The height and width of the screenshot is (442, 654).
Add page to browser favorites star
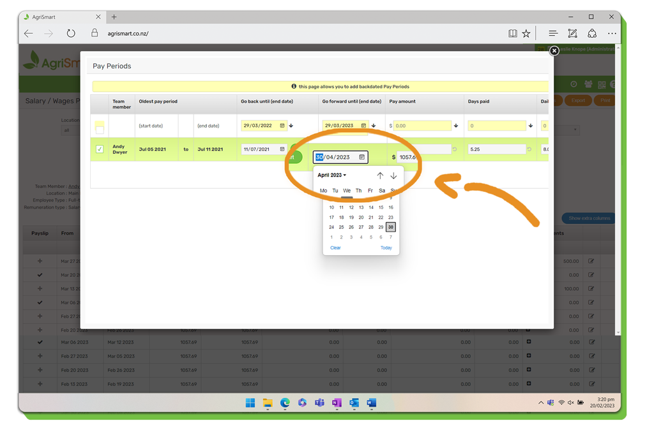tap(526, 33)
